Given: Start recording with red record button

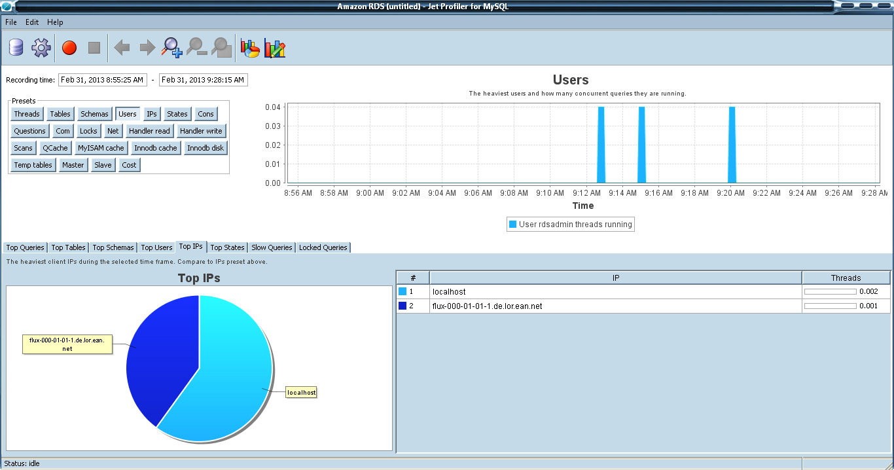Looking at the screenshot, I should [69, 48].
